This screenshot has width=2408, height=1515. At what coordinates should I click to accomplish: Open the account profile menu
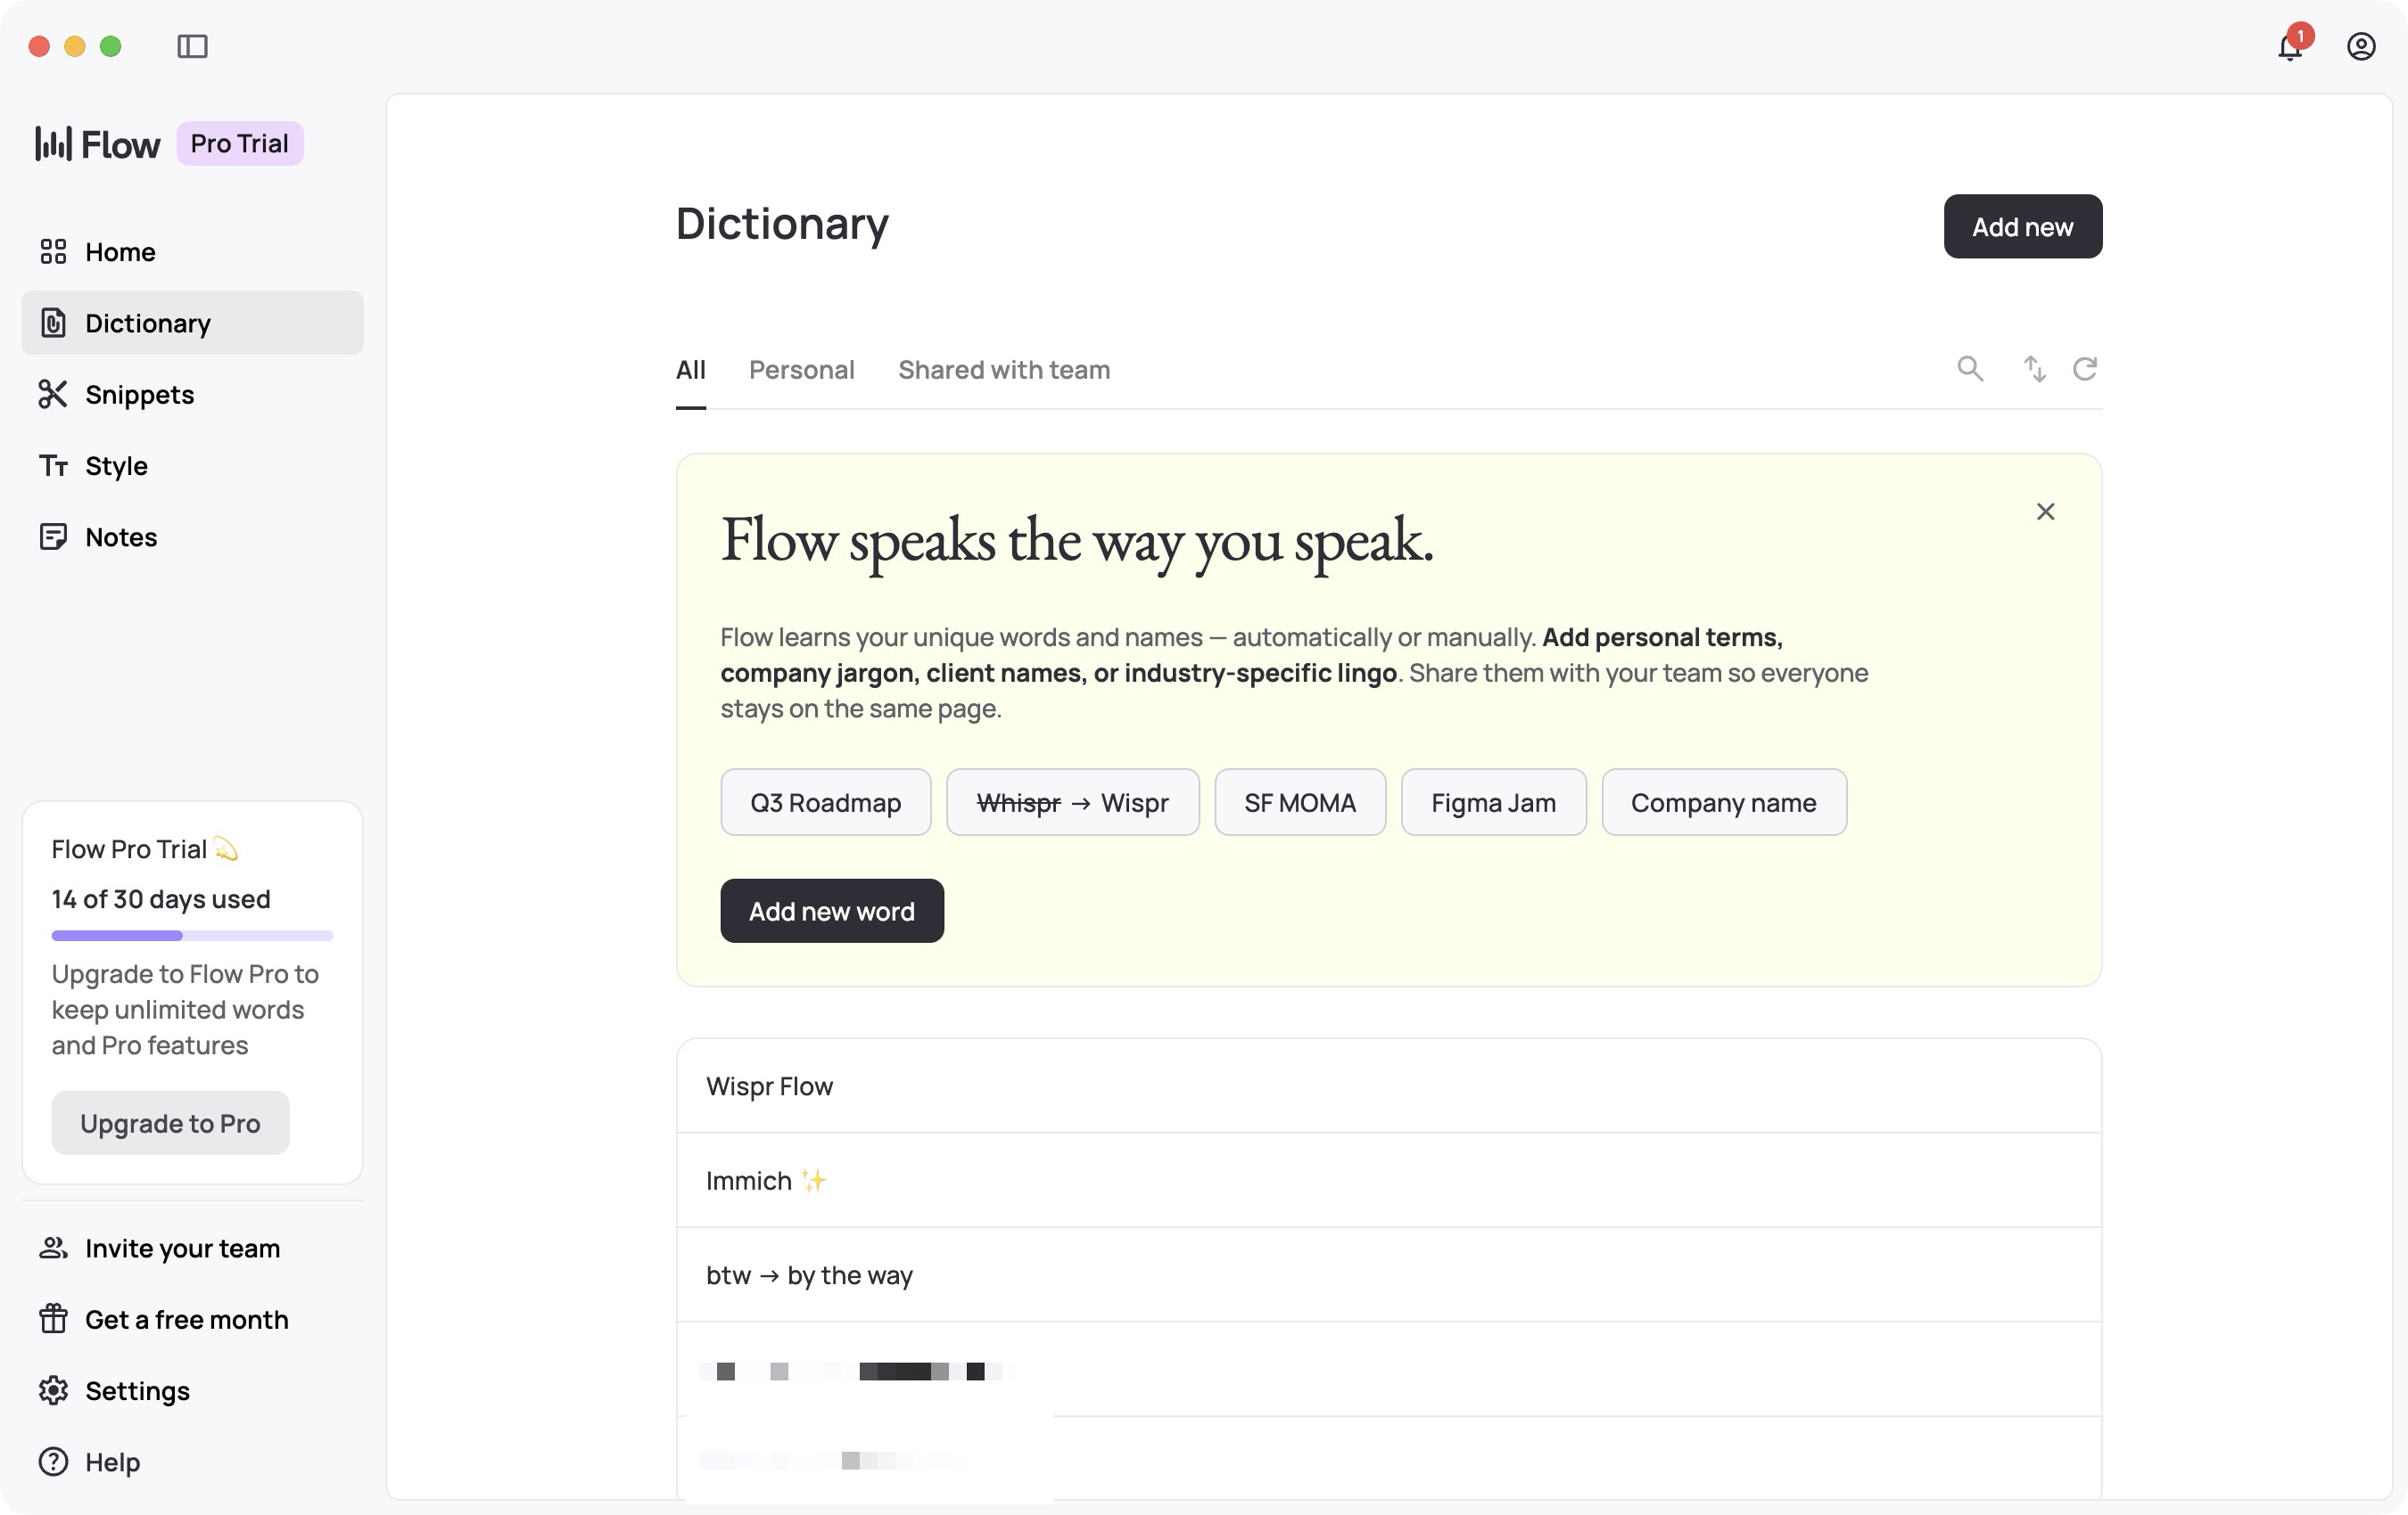point(2360,46)
